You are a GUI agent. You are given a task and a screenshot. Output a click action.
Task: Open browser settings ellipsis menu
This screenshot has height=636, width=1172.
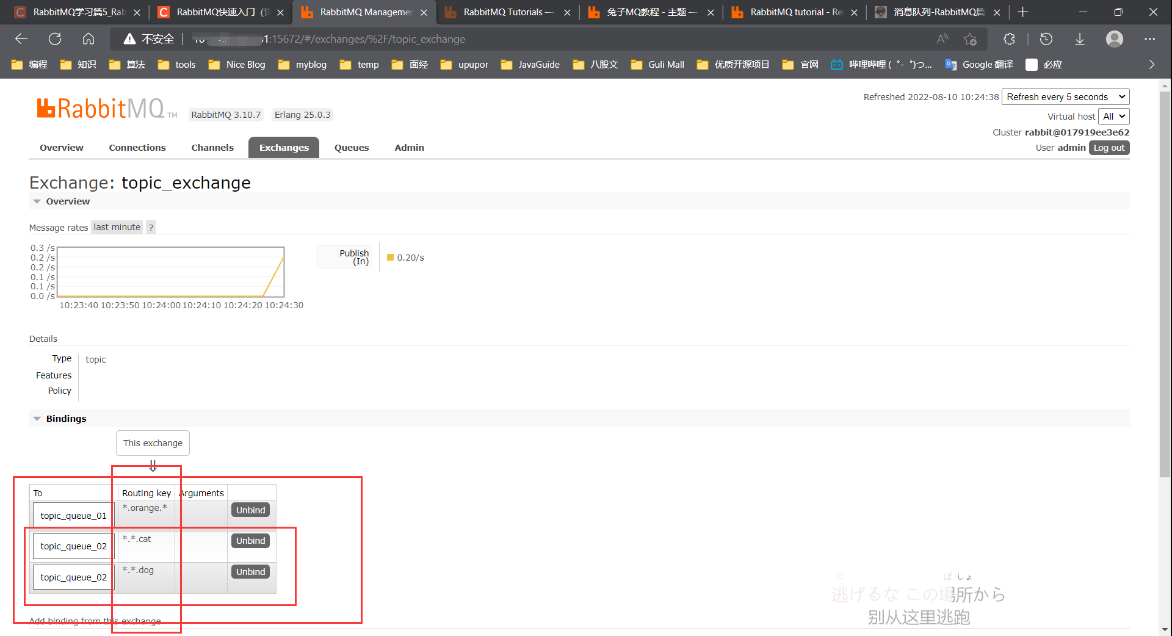[1149, 39]
